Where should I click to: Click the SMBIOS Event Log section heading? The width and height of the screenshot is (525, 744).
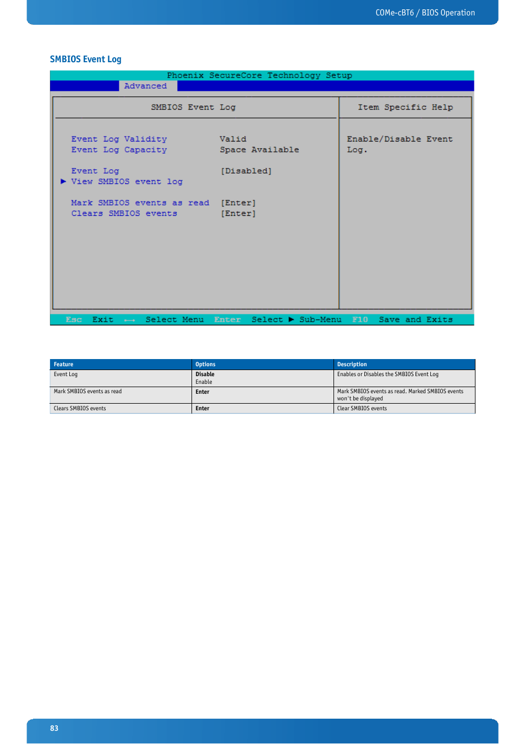point(86,59)
